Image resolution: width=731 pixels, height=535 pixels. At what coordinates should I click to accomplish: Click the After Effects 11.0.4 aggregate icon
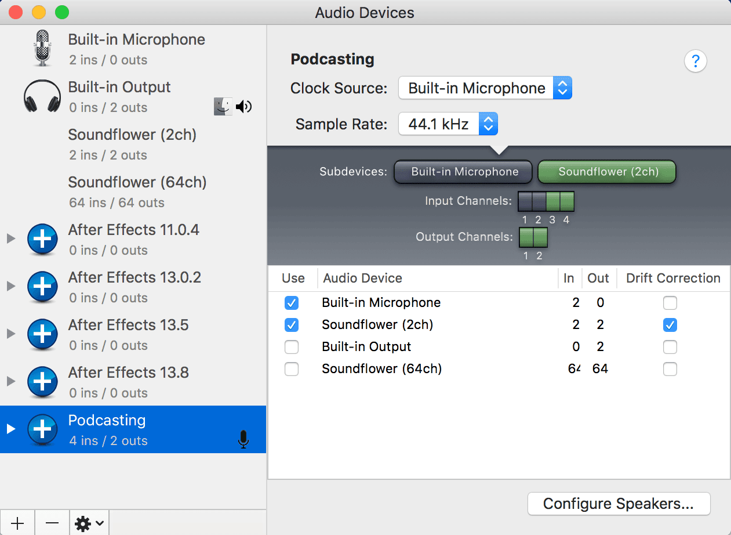coord(42,239)
